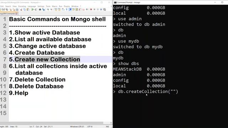The width and height of the screenshot is (228, 128).
Task: Toggle INS insert mode in status bar
Action: click(x=108, y=127)
